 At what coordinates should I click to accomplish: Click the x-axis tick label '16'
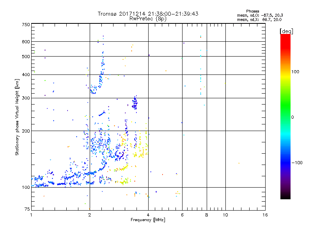265,215
